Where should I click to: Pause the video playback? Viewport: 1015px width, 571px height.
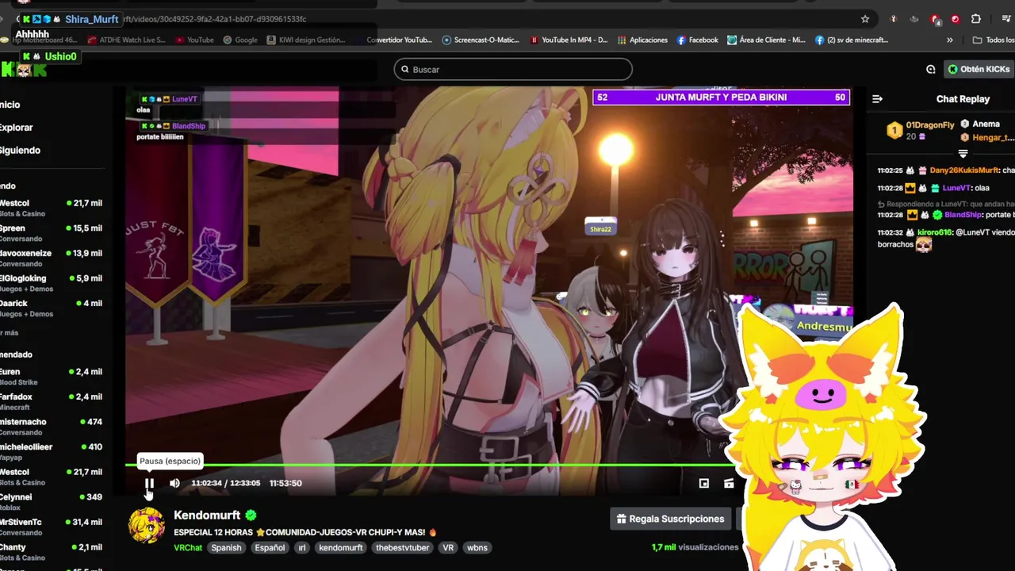(149, 483)
